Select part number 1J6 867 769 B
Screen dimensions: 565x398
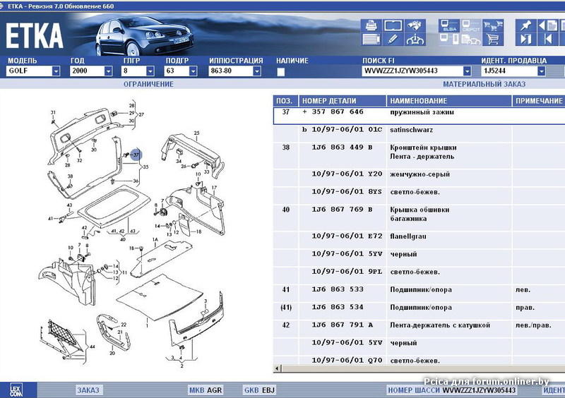click(x=342, y=210)
